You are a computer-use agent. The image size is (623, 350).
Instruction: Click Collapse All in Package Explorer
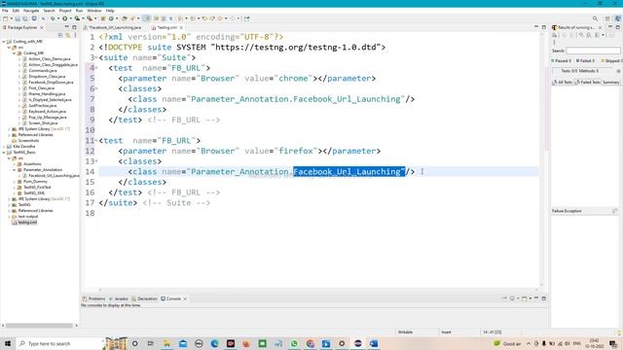60,35
